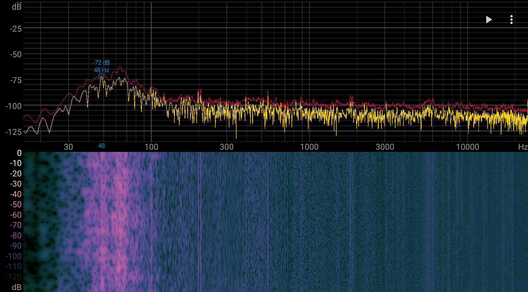Image resolution: width=528 pixels, height=292 pixels.
Task: Select the -90 spectrogram color scale entry
Action: (x=16, y=246)
